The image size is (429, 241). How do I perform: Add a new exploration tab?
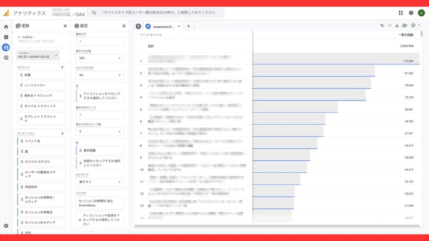[x=189, y=26]
